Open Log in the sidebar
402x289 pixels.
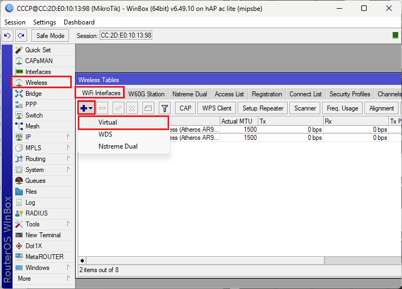click(x=44, y=202)
